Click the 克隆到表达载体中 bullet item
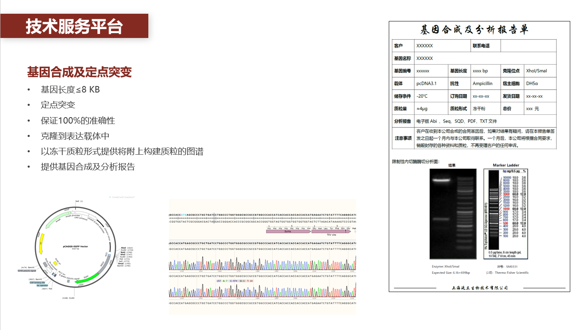This screenshot has width=586, height=330. (x=75, y=136)
